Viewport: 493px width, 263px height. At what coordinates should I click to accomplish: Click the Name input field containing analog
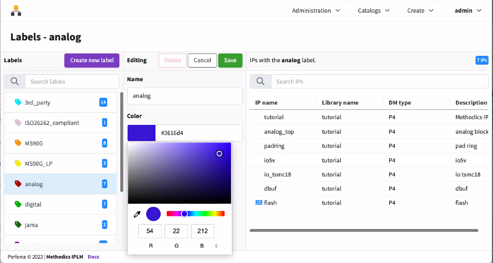click(x=185, y=96)
